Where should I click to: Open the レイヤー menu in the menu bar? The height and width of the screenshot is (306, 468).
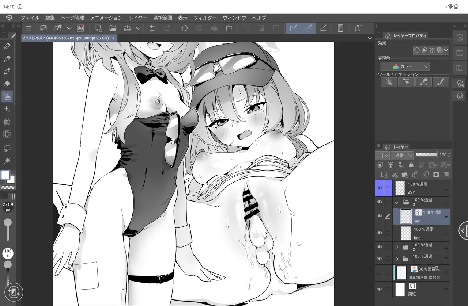pyautogui.click(x=138, y=18)
